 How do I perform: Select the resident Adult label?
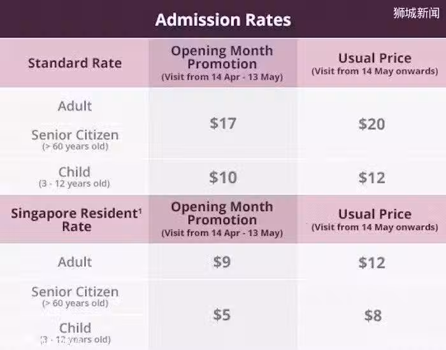point(75,262)
